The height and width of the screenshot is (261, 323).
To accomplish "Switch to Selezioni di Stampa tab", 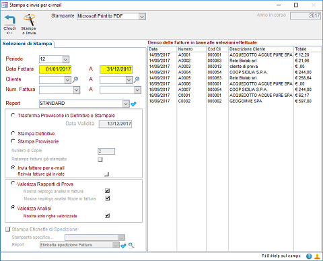I will [27, 44].
